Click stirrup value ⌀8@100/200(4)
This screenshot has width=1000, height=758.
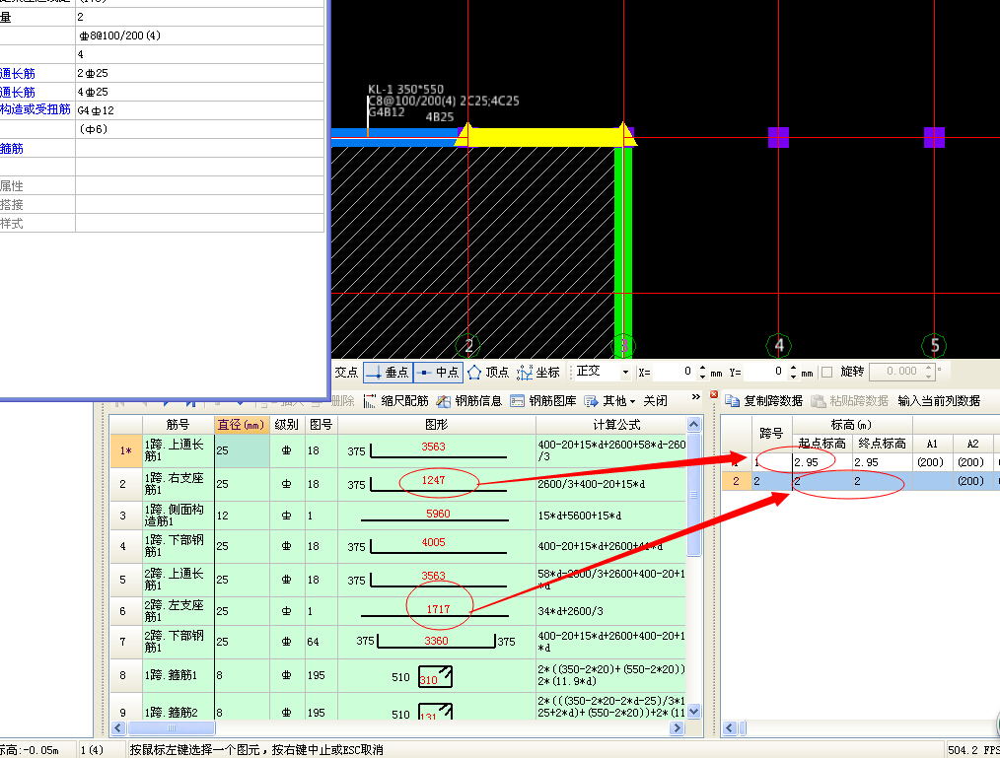point(199,35)
